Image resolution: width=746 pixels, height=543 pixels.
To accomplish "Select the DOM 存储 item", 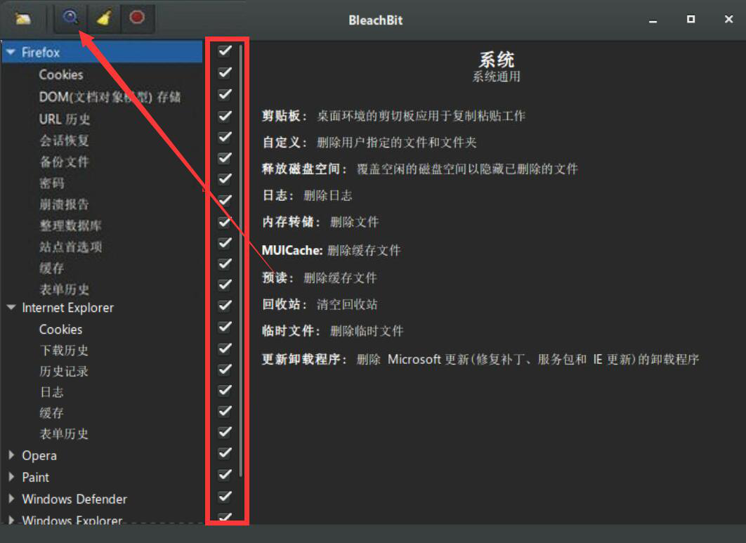I will coord(110,97).
